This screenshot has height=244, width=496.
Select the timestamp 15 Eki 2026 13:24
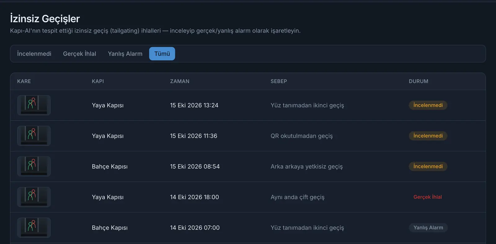point(194,105)
